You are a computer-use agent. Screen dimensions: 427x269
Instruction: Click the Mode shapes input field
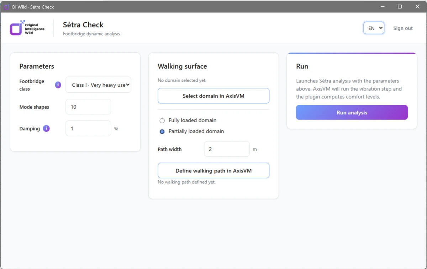(88, 107)
